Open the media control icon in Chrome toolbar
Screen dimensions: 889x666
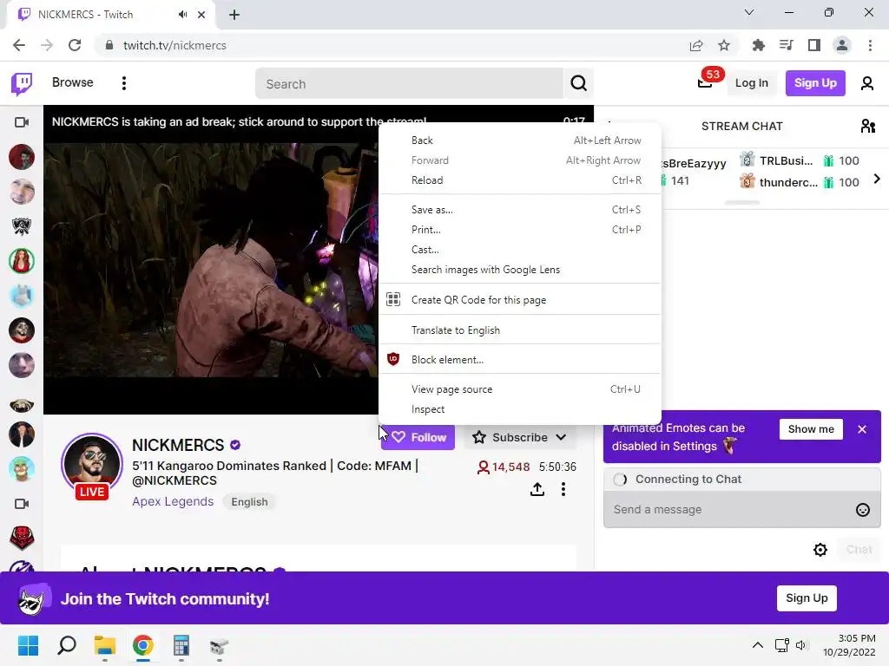(x=787, y=45)
